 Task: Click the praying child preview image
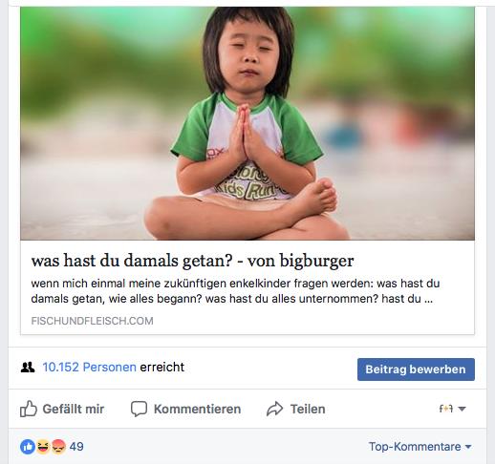click(x=247, y=123)
